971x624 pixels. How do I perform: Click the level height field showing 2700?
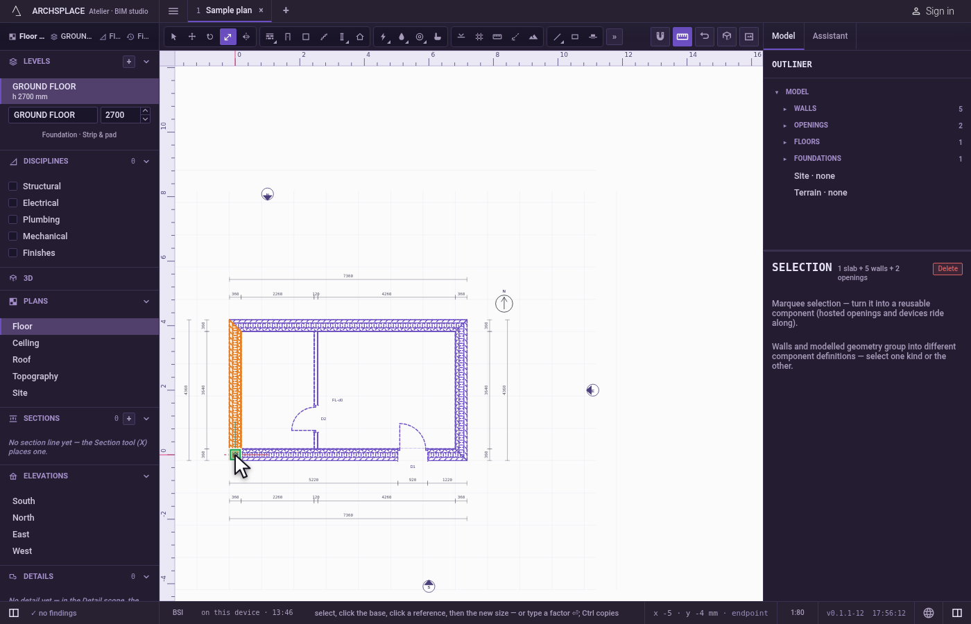pyautogui.click(x=120, y=115)
